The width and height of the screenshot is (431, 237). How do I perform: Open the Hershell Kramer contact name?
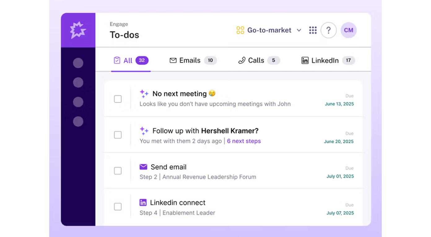tap(230, 131)
